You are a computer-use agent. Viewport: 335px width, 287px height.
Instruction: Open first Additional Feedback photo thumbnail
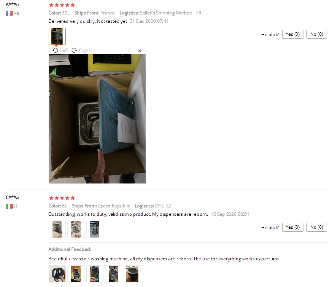click(x=57, y=274)
